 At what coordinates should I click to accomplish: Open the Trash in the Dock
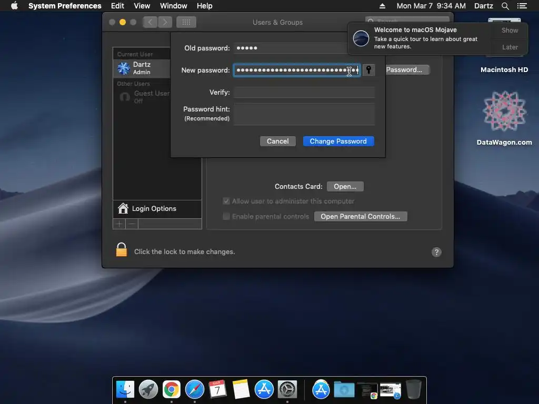coord(414,390)
